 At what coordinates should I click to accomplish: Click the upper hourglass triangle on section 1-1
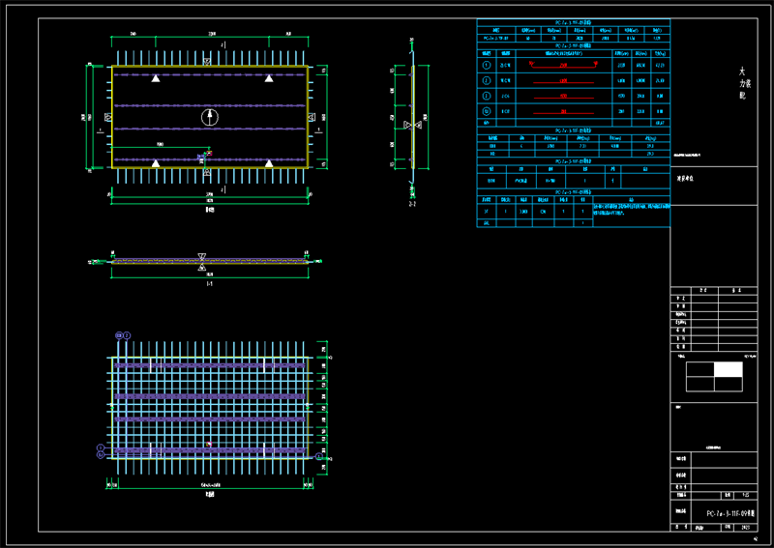pyautogui.click(x=202, y=256)
